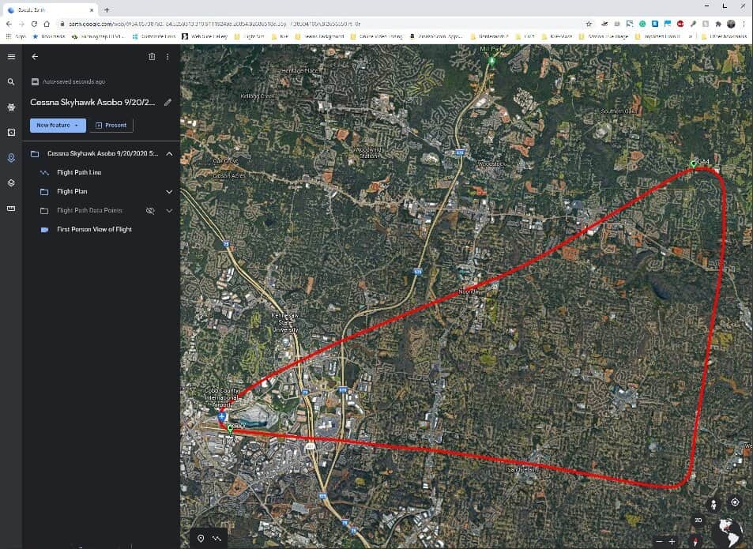Edit project title with pencil icon
The height and width of the screenshot is (549, 753).
click(168, 102)
